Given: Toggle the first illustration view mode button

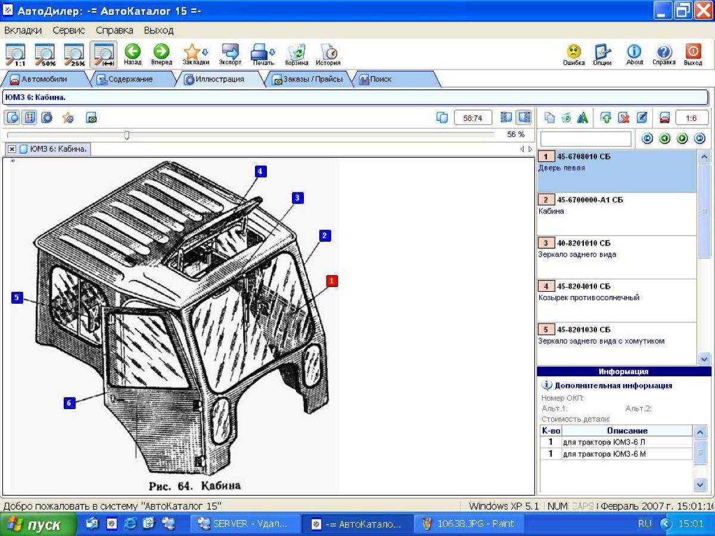Looking at the screenshot, I should (13, 117).
